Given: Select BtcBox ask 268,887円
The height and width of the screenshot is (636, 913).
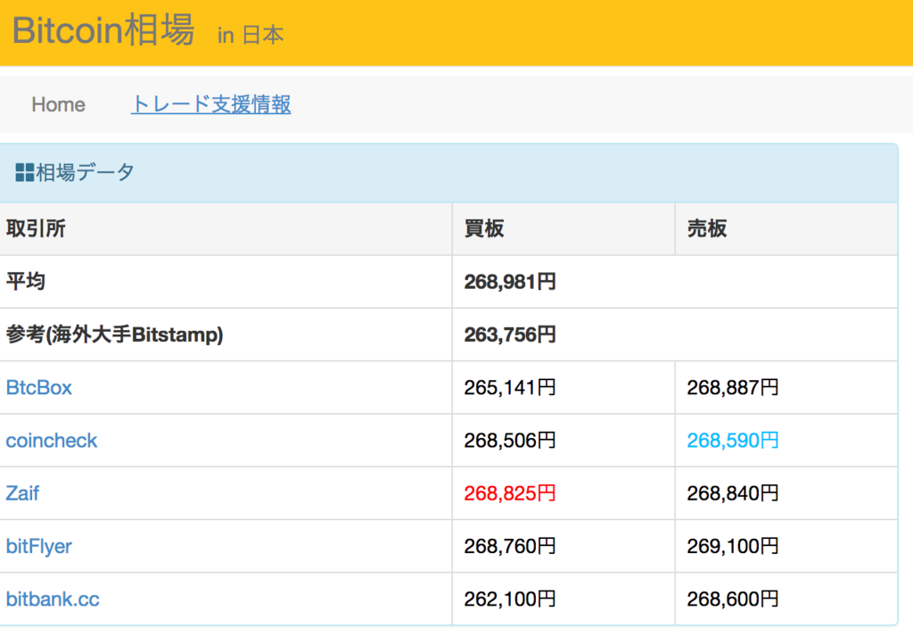Looking at the screenshot, I should (733, 388).
